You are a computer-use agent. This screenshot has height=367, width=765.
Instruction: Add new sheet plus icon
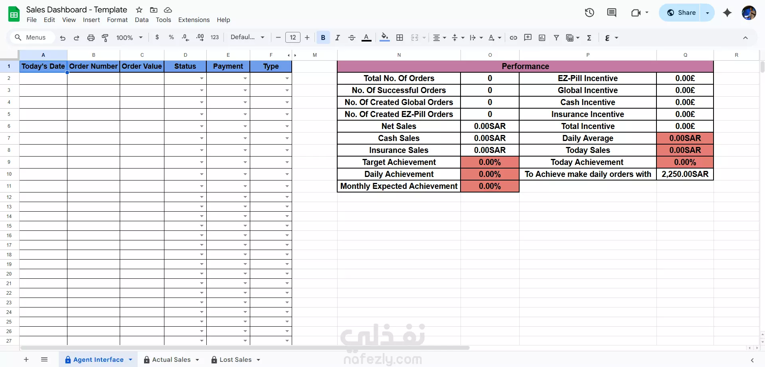coord(26,359)
